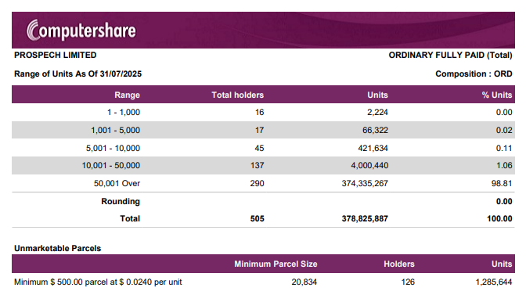Click the total holders count 505

pyautogui.click(x=257, y=218)
